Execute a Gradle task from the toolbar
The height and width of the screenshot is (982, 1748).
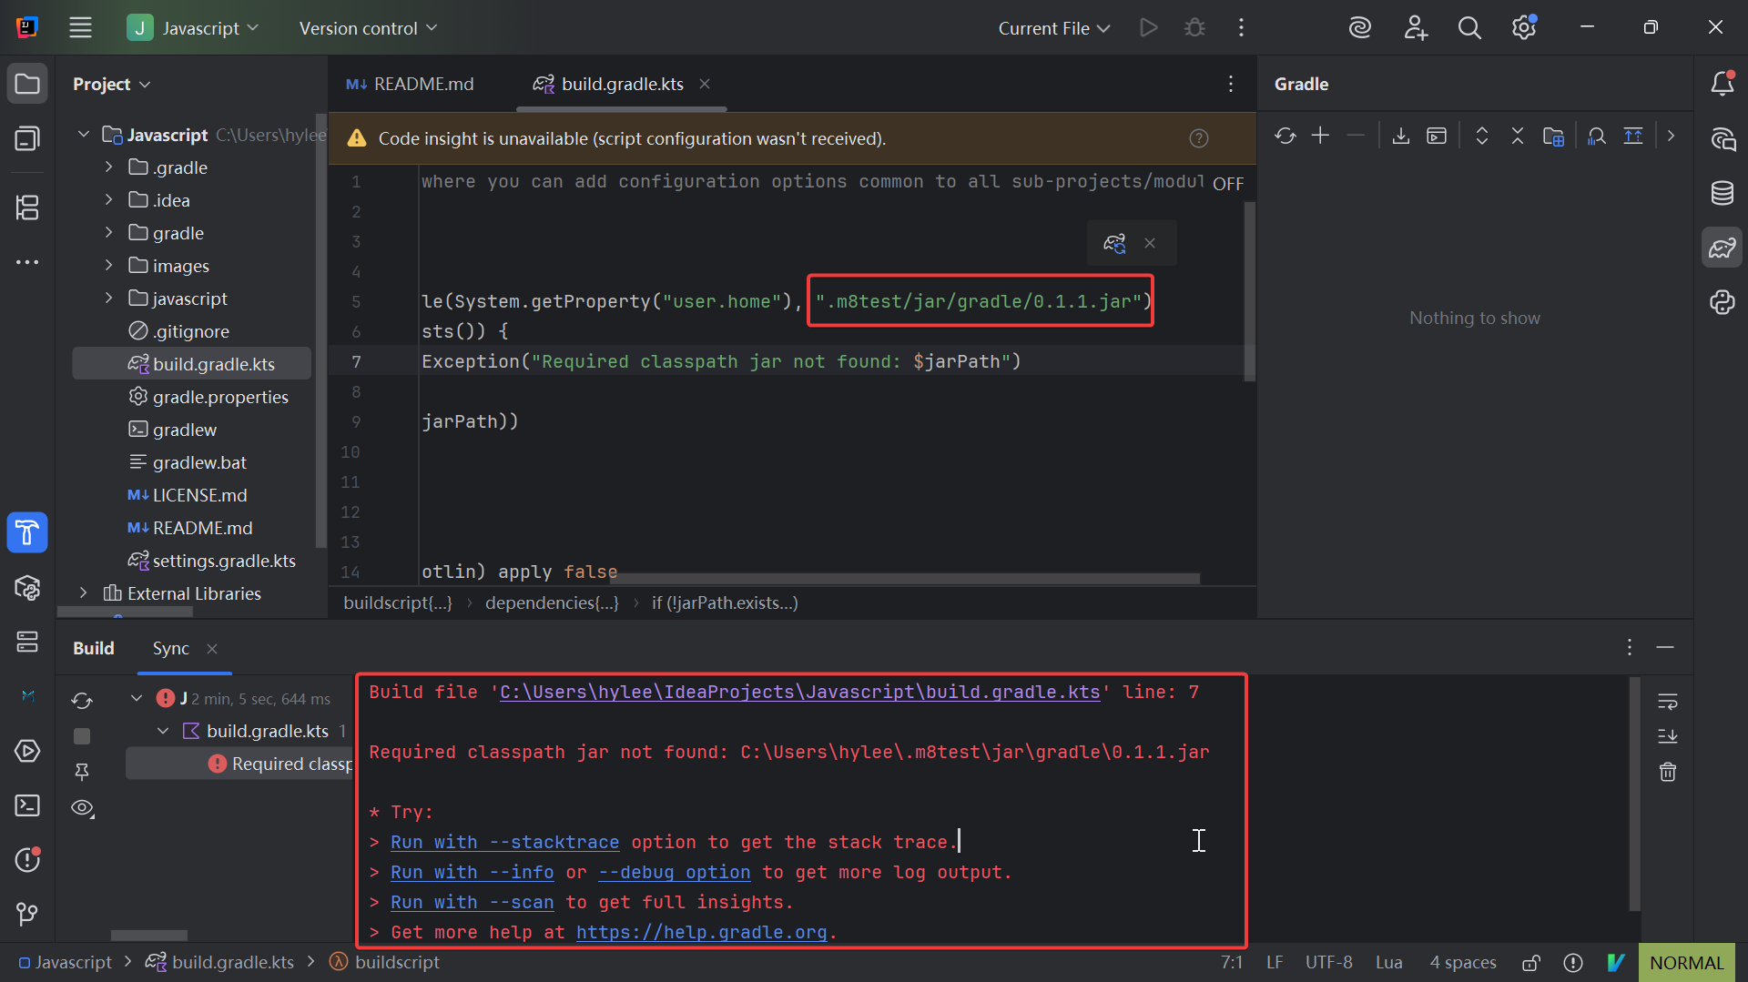1438,136
